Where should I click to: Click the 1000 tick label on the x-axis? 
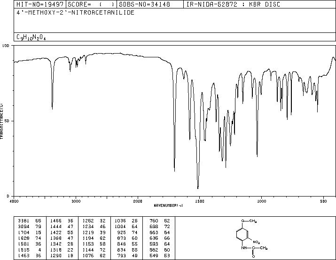pos(261,201)
